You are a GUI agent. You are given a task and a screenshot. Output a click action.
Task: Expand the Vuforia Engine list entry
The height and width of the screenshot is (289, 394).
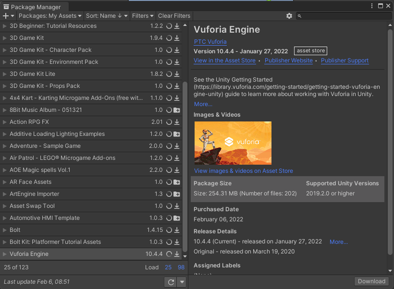pos(4,254)
